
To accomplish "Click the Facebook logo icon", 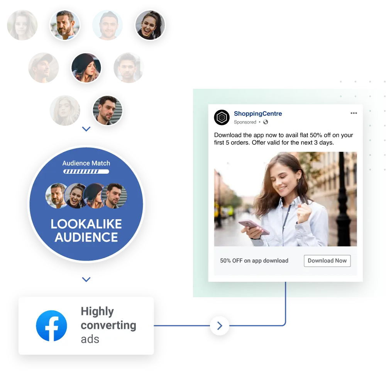I will [51, 326].
